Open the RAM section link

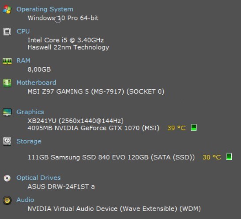tap(23, 61)
